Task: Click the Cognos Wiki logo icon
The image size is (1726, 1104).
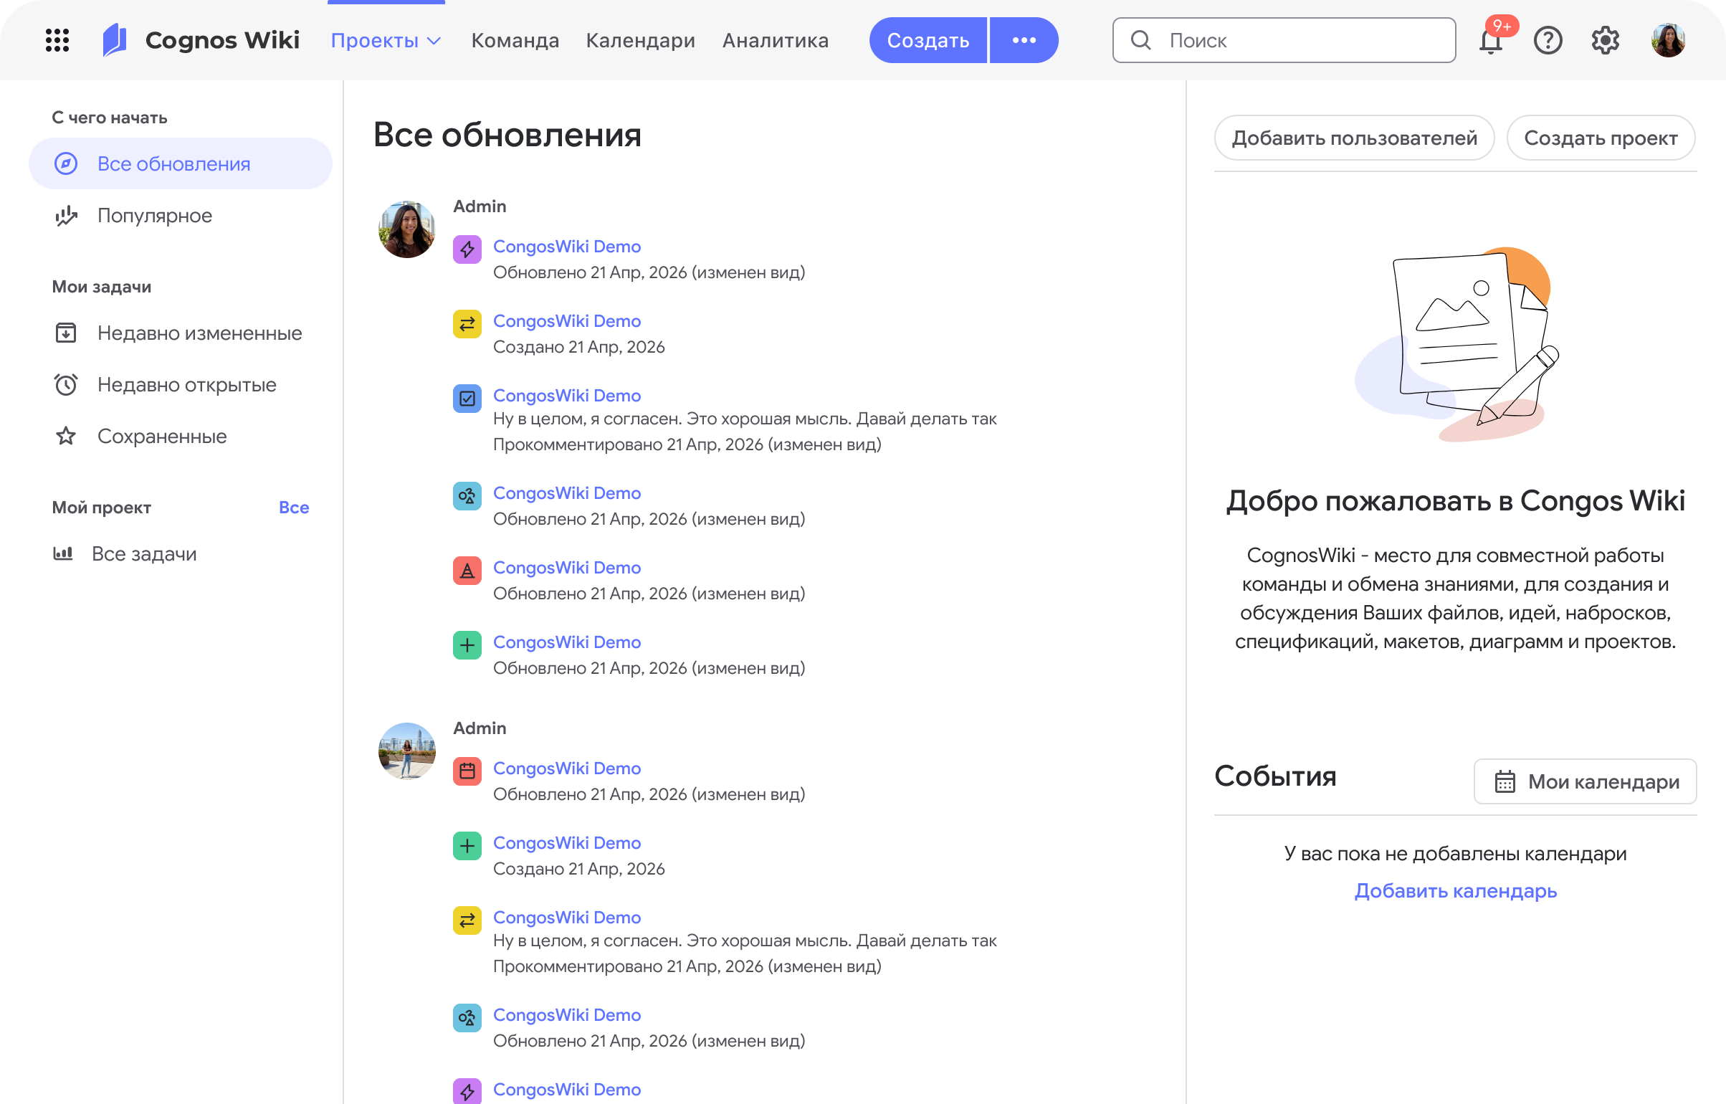Action: pyautogui.click(x=115, y=40)
